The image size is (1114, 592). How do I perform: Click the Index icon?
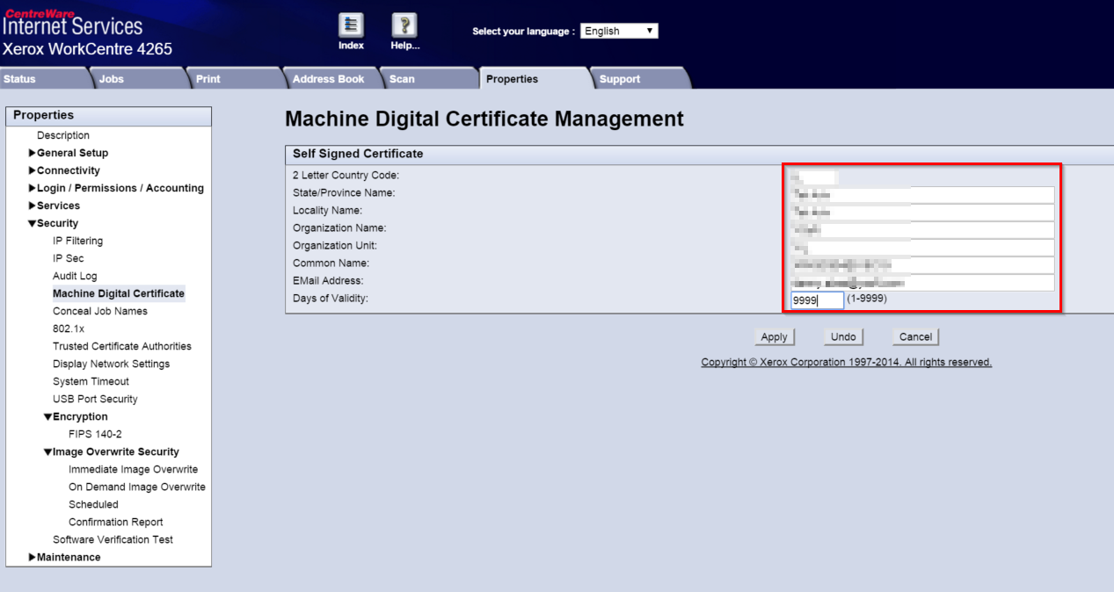point(351,28)
